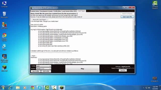Viewport: 161px width, 90px height.
Task: Open Camtasia Studio 8 desktop shortcut
Action: pos(155,5)
